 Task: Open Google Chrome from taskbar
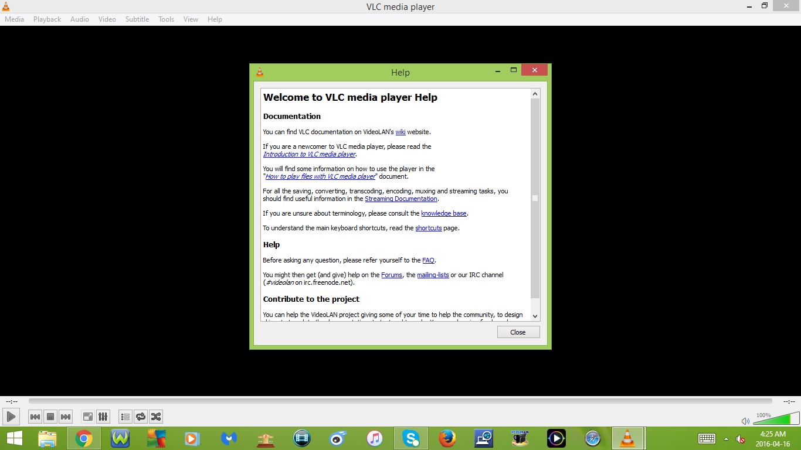point(84,438)
